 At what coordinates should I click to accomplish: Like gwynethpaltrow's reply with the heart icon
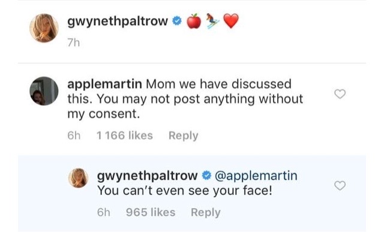pyautogui.click(x=340, y=185)
